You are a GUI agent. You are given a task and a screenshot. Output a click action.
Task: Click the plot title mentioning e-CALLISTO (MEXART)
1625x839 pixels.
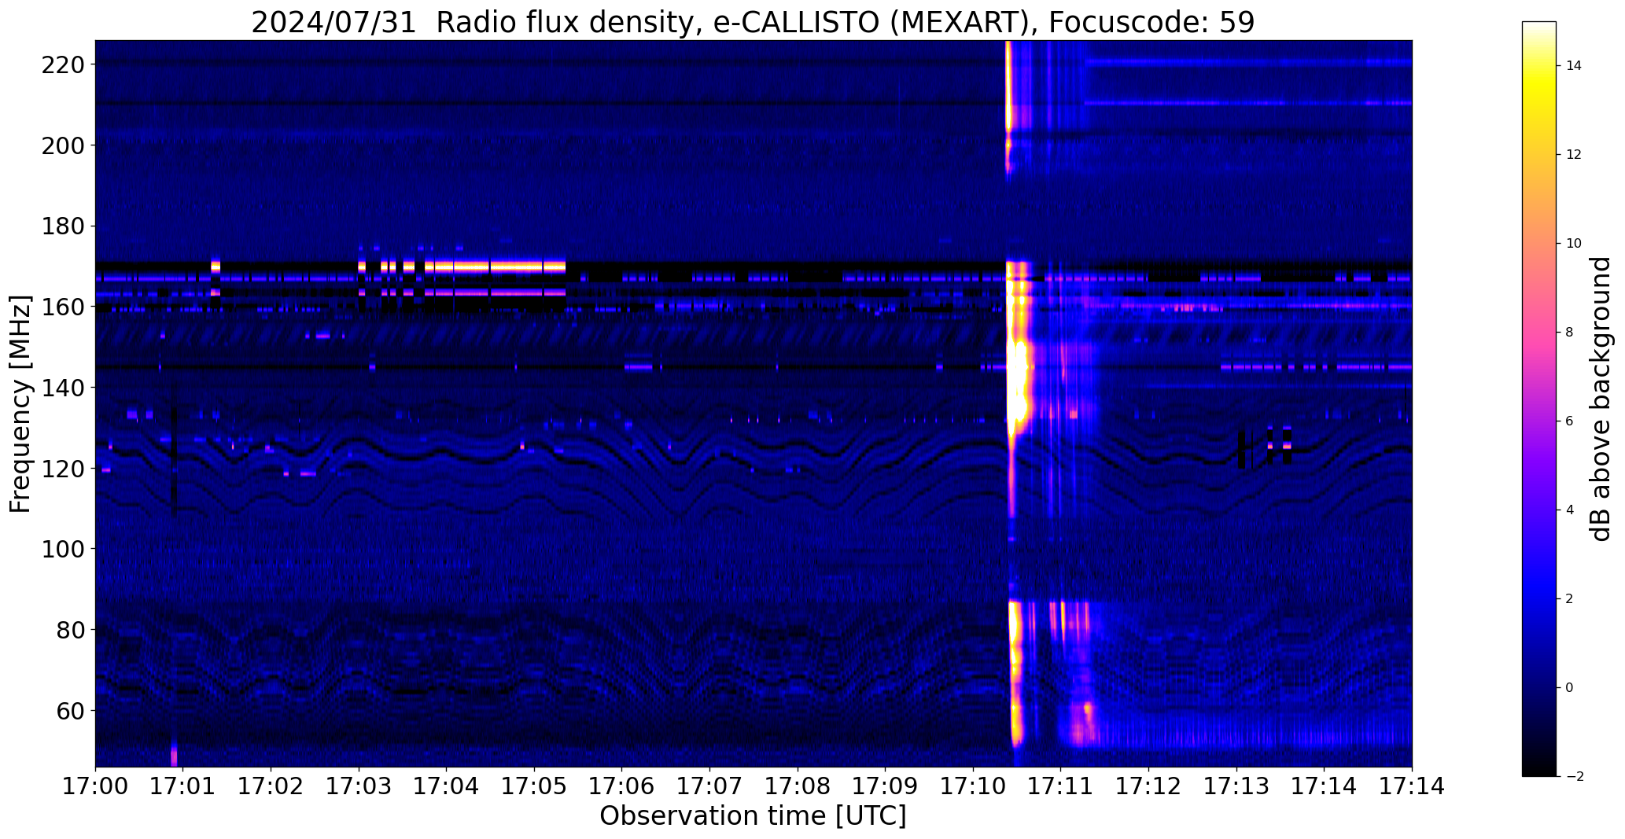click(x=753, y=22)
